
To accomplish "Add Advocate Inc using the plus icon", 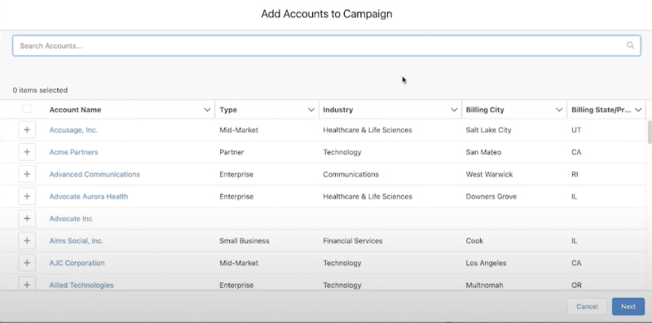I will click(x=27, y=218).
